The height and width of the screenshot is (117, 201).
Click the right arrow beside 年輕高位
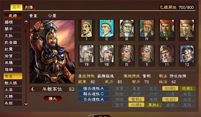(x=72, y=89)
